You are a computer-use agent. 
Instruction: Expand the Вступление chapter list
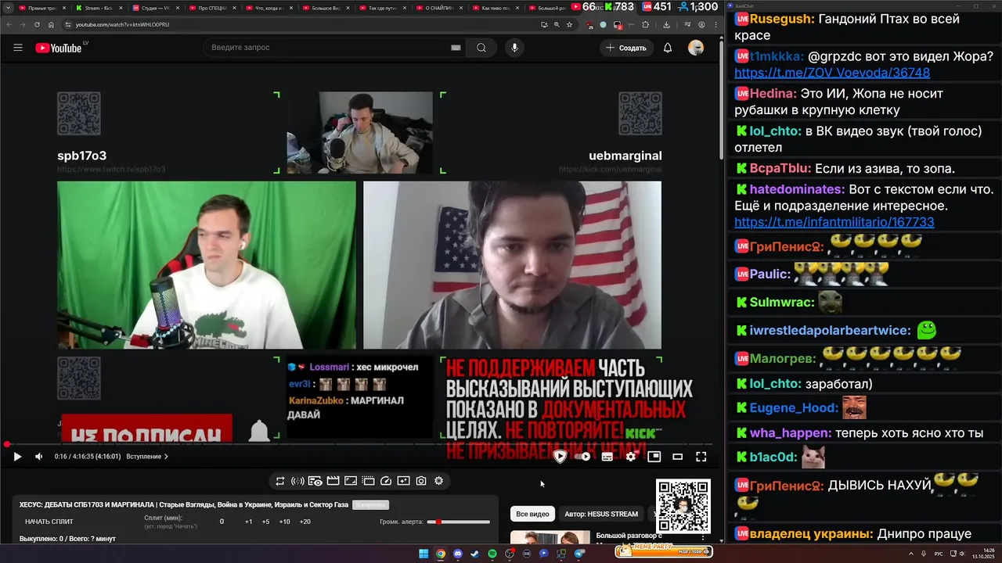click(147, 457)
